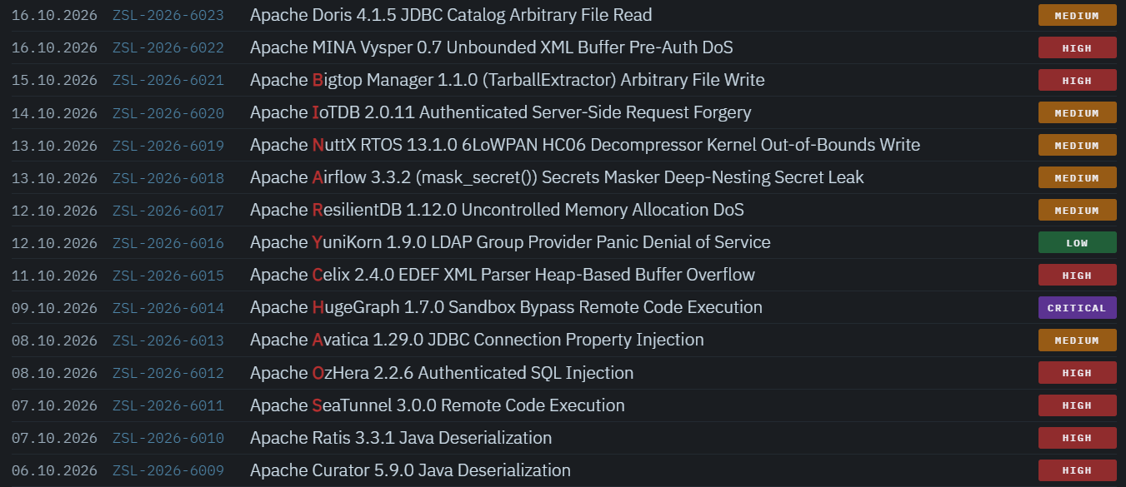The width and height of the screenshot is (1126, 487).
Task: Open advisory ID ZSL-2026-6020
Action: pos(168,113)
